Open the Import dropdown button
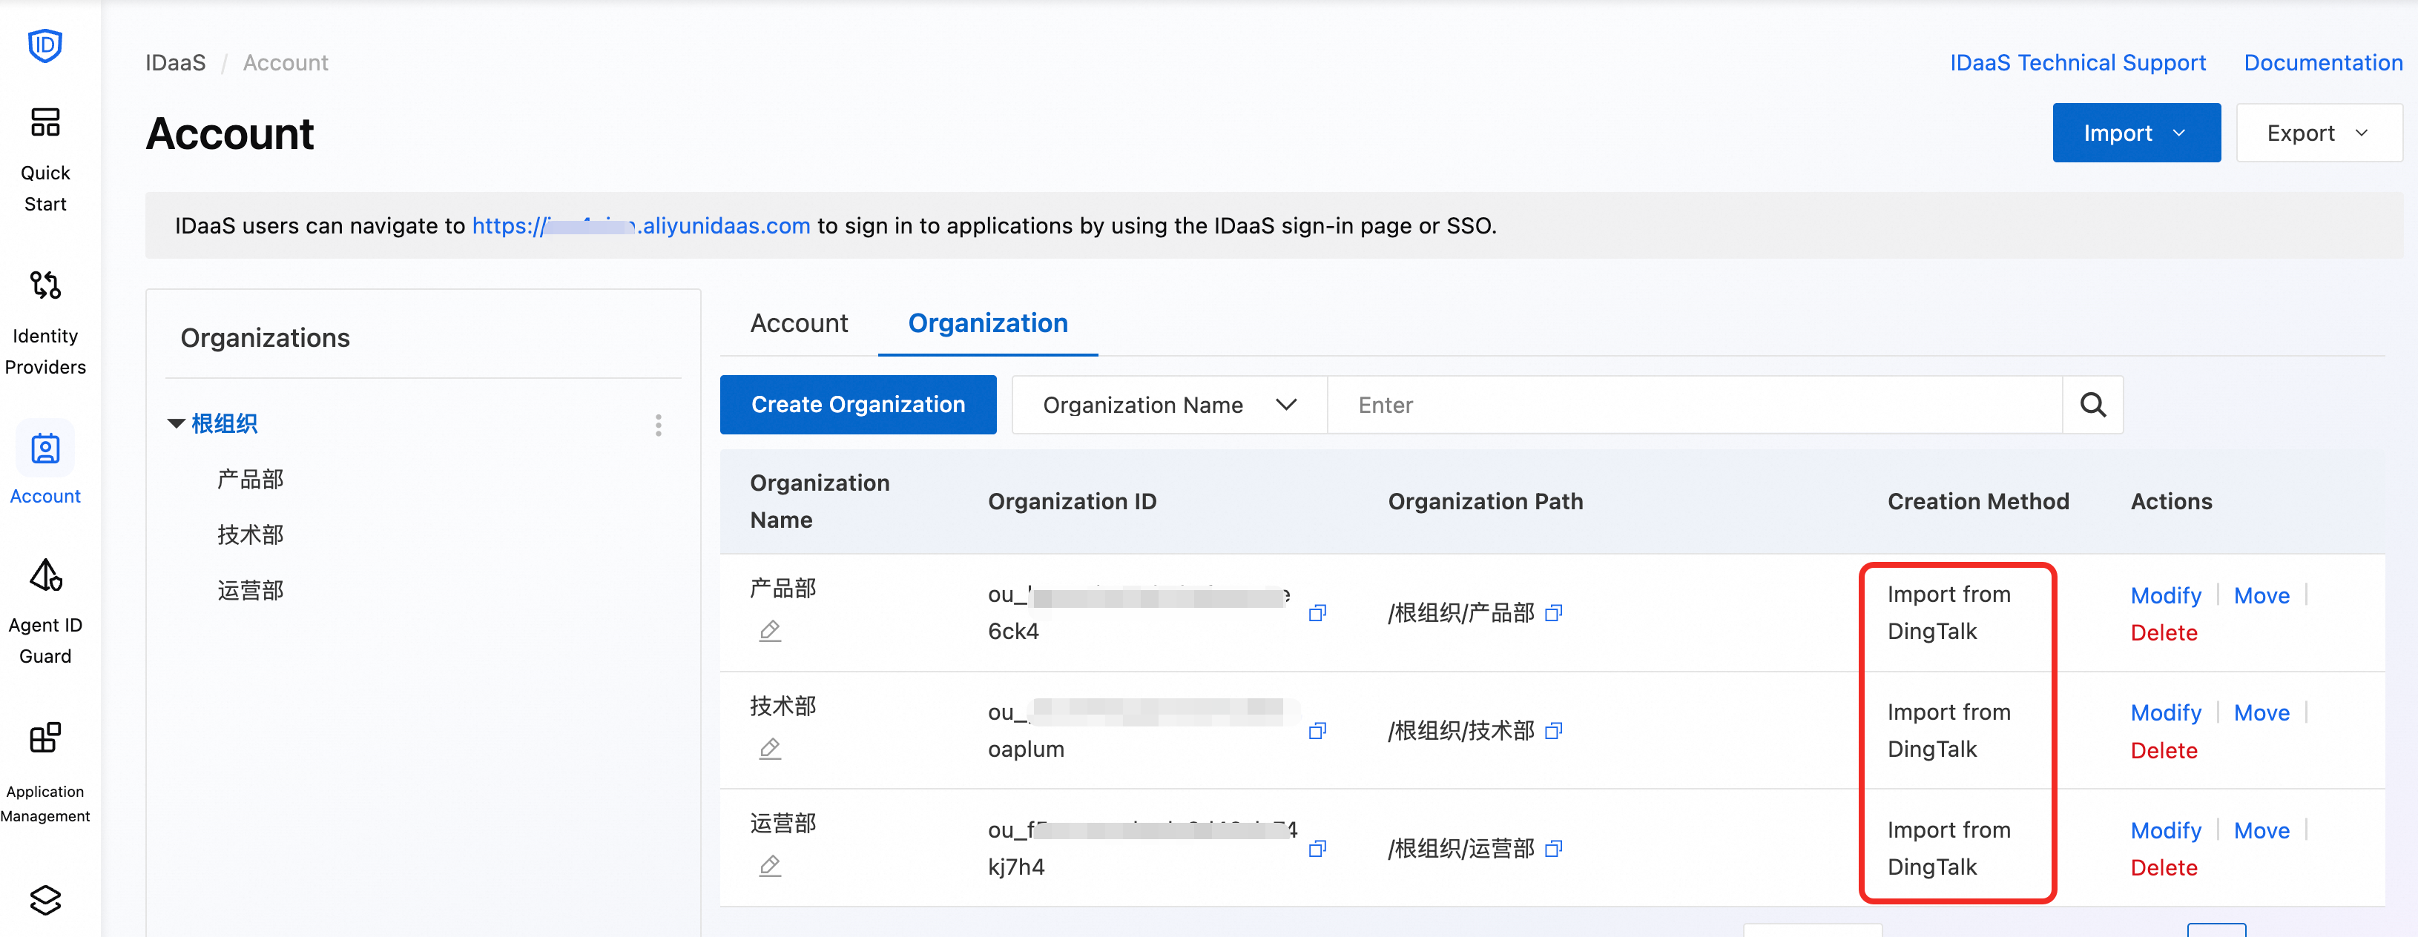This screenshot has width=2418, height=937. point(2135,133)
